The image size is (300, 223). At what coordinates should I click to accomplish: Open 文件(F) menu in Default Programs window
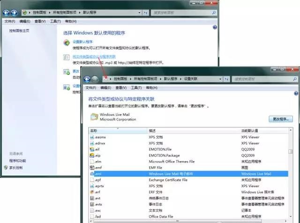[10, 22]
